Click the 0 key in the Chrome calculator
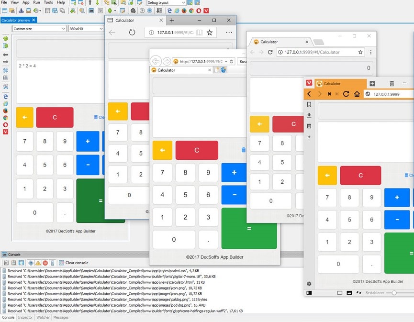Screen dimensions: 414x322 tap(271, 201)
